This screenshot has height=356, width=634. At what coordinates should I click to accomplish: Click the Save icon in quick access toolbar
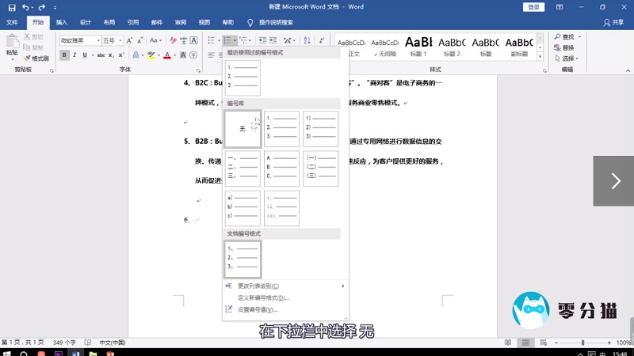click(x=12, y=7)
